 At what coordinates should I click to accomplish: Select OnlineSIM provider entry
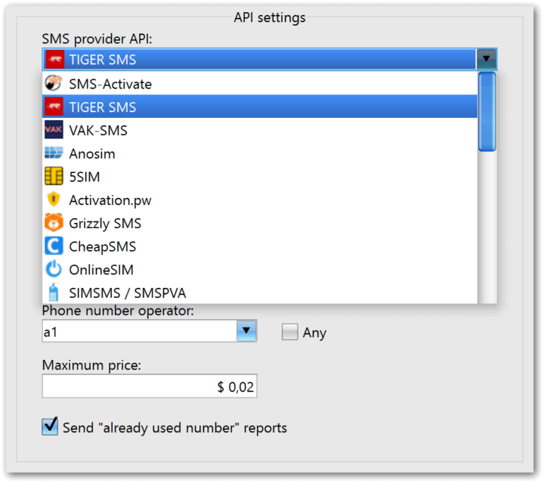[x=259, y=269]
